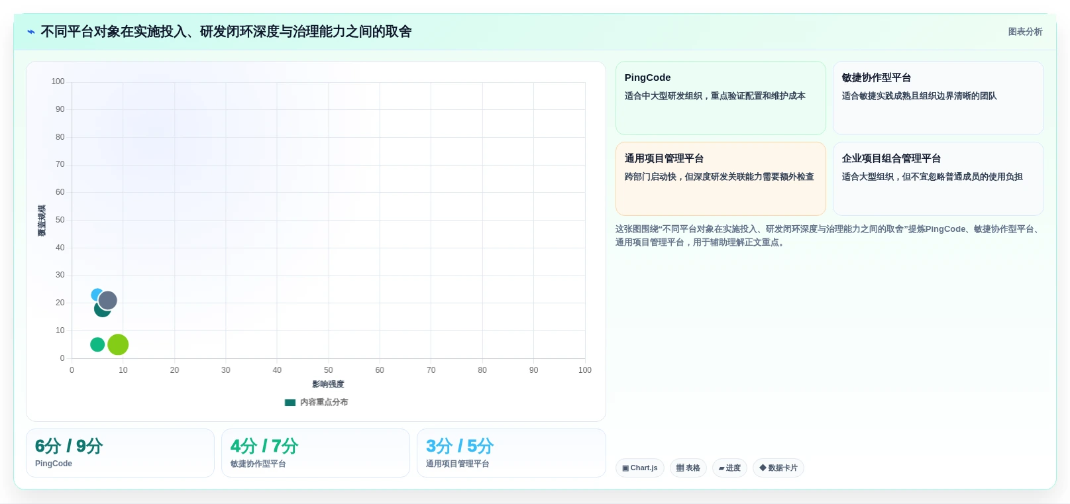1070x504 pixels.
Task: Click the 表格 tag chip
Action: click(x=688, y=468)
